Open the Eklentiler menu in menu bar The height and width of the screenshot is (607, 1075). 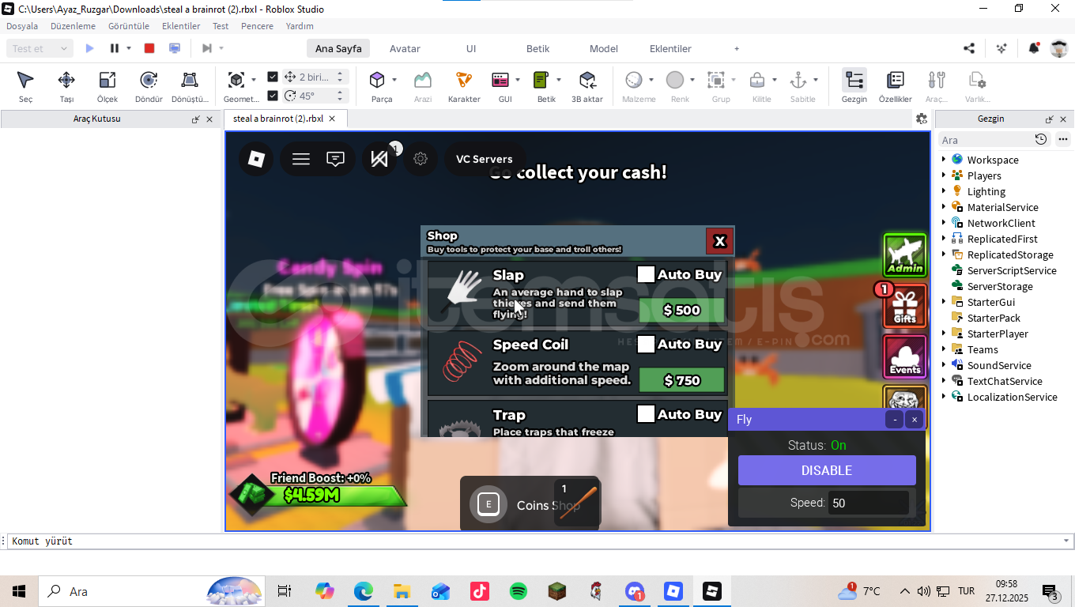click(181, 26)
